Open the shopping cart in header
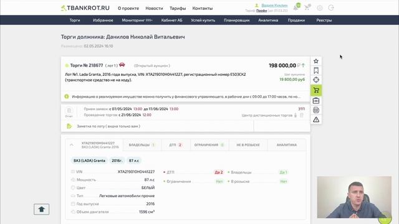Image resolution: width=399 pixels, height=224 pixels. pos(307,7)
